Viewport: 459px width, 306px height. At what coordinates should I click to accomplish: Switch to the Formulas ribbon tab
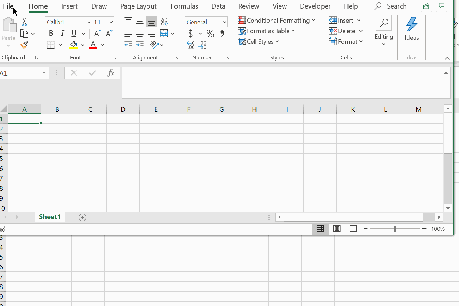tap(184, 6)
